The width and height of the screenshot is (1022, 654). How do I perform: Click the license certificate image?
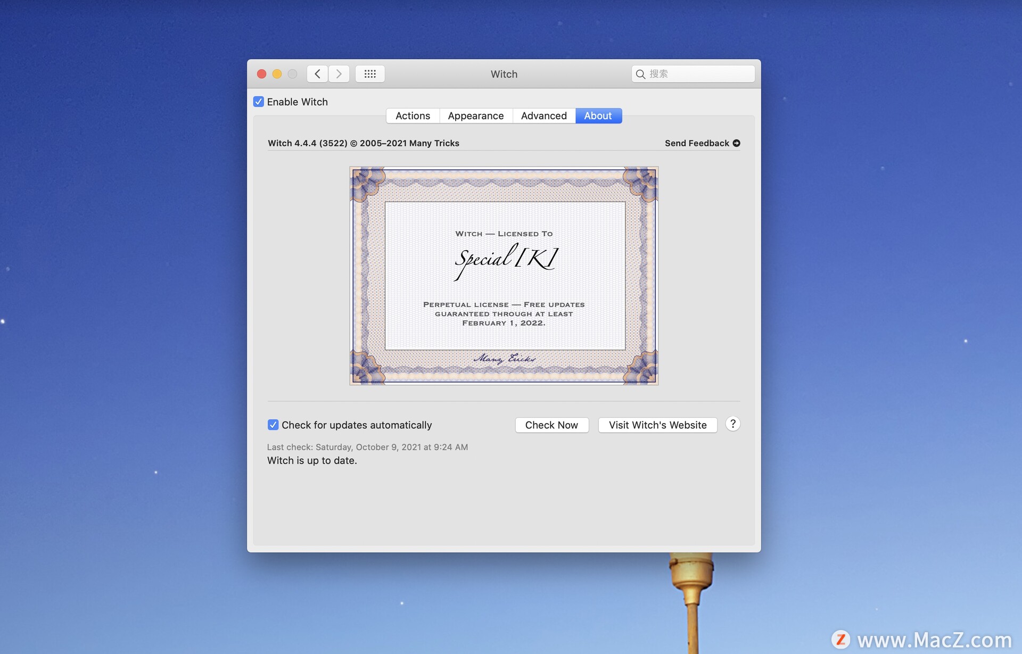coord(504,276)
